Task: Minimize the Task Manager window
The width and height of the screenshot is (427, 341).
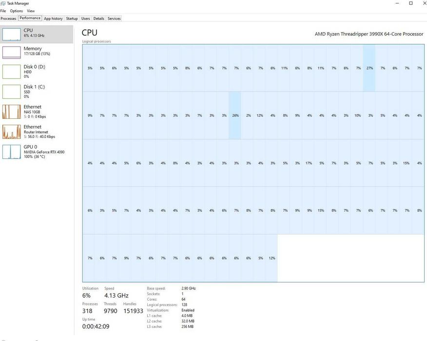Action: (397, 3)
